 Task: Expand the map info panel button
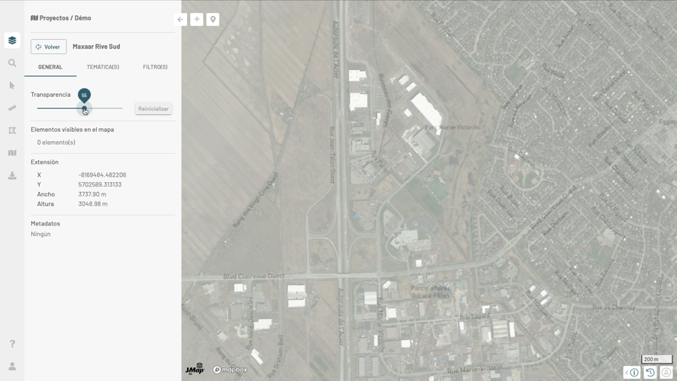pyautogui.click(x=632, y=373)
